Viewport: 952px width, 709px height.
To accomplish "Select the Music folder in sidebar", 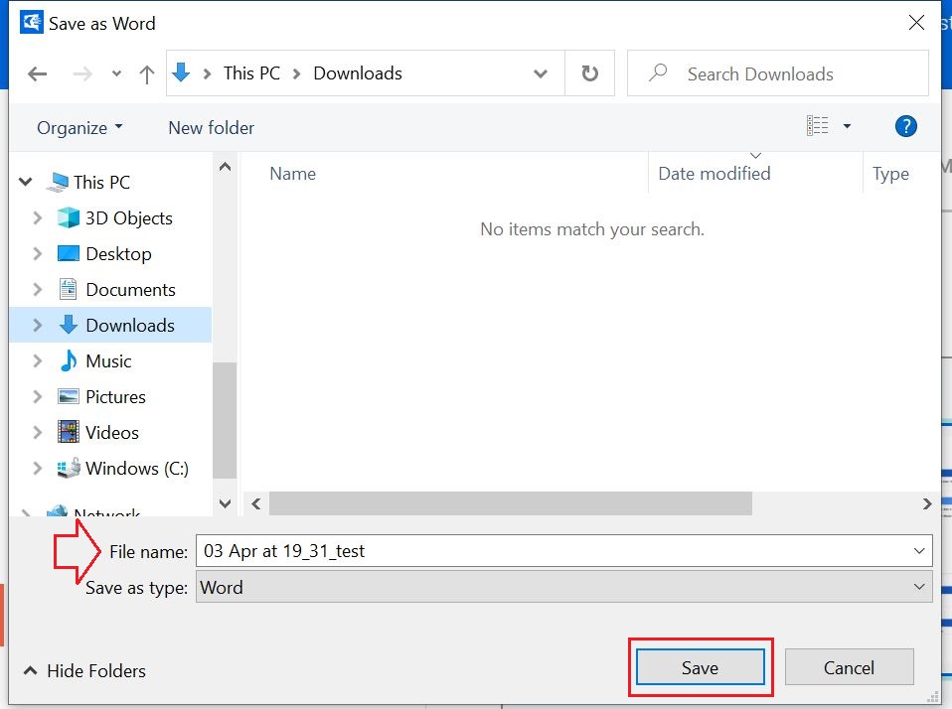I will click(108, 361).
